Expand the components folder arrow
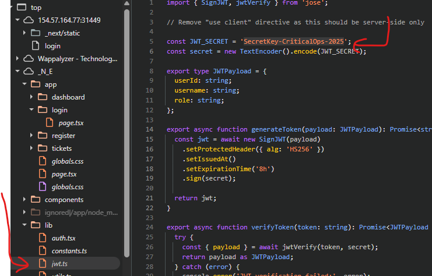The width and height of the screenshot is (432, 276). 24,200
